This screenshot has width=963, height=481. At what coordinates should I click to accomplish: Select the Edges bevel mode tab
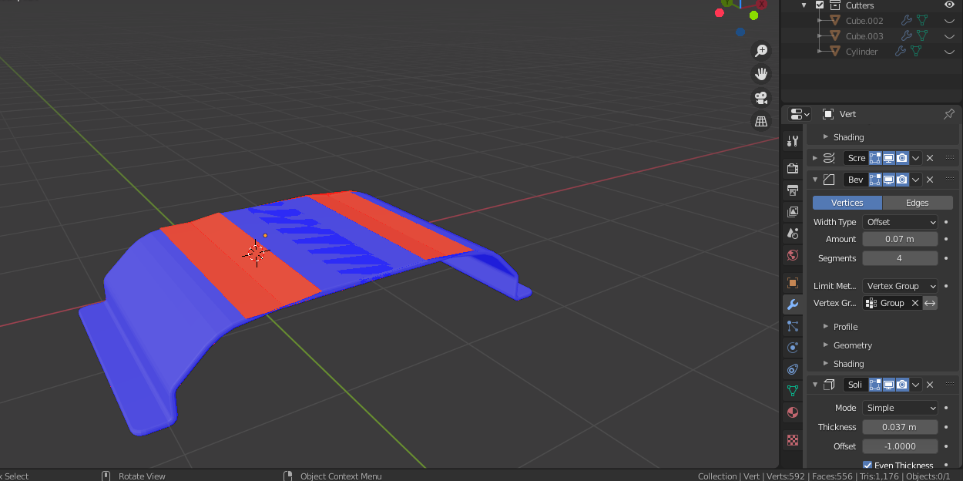coord(918,203)
